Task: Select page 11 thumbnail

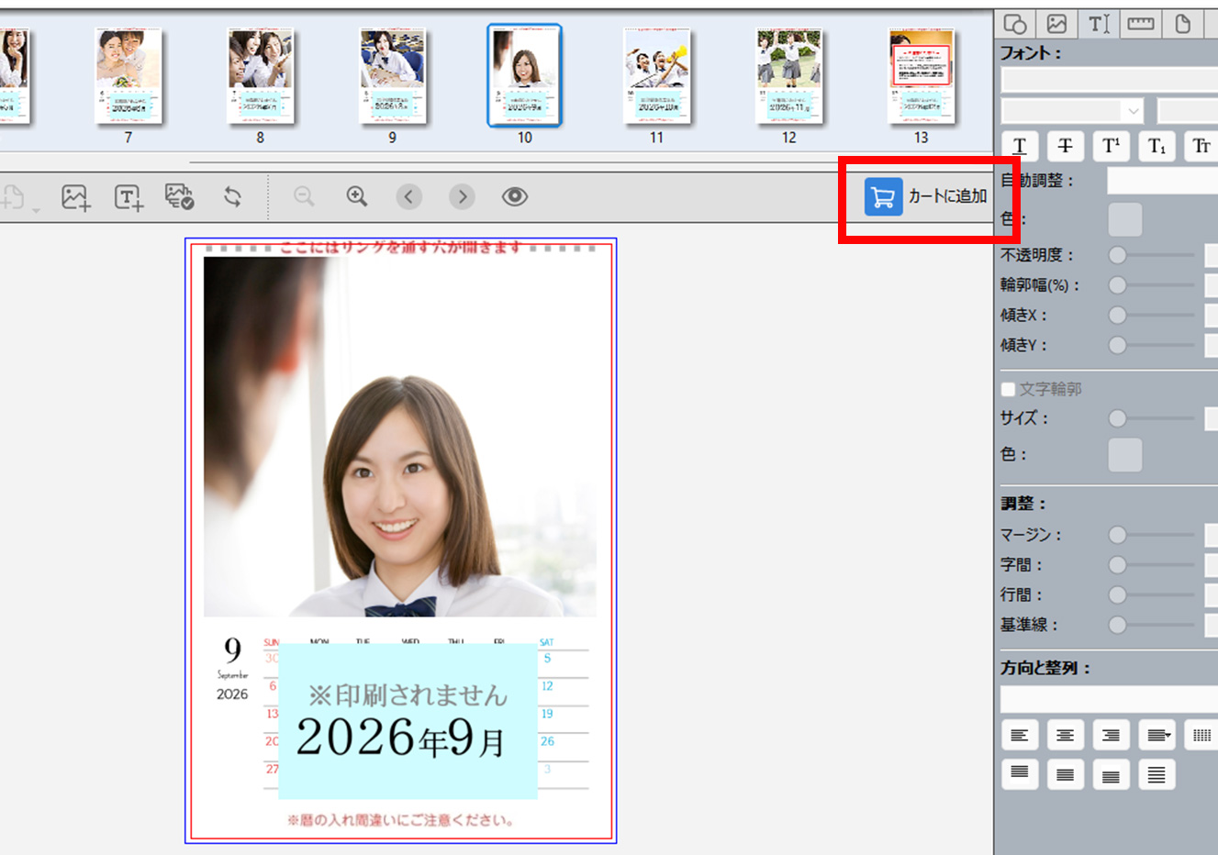Action: pos(656,76)
